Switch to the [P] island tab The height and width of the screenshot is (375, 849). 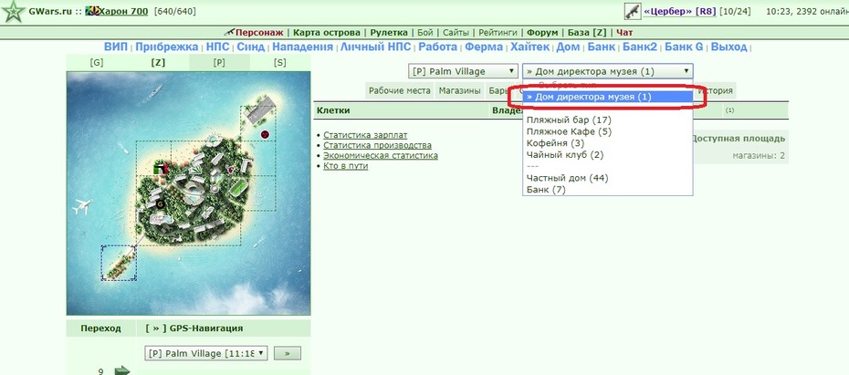[x=219, y=62]
